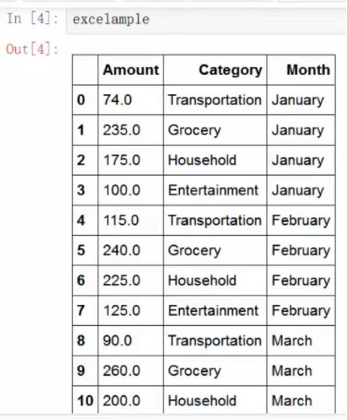This screenshot has width=347, height=420.
Task: Select the 225.0 amount cell
Action: tap(131, 280)
